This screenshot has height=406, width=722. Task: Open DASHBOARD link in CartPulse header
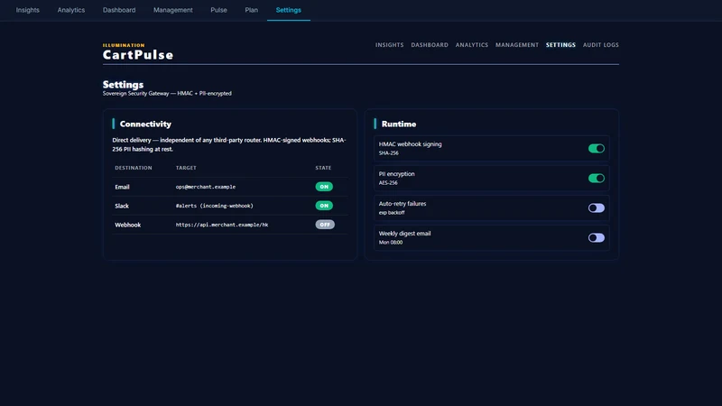[x=430, y=45]
